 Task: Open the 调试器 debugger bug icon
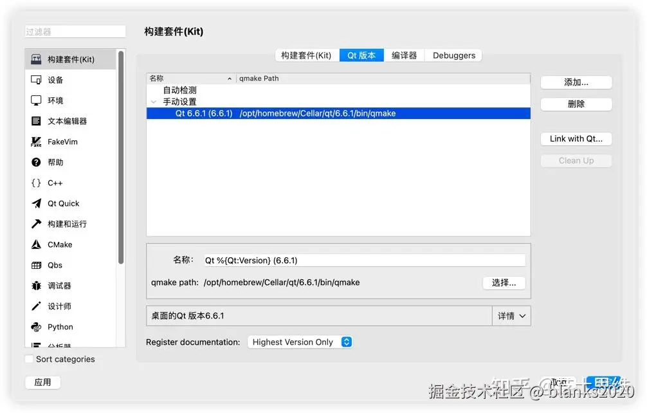[36, 286]
